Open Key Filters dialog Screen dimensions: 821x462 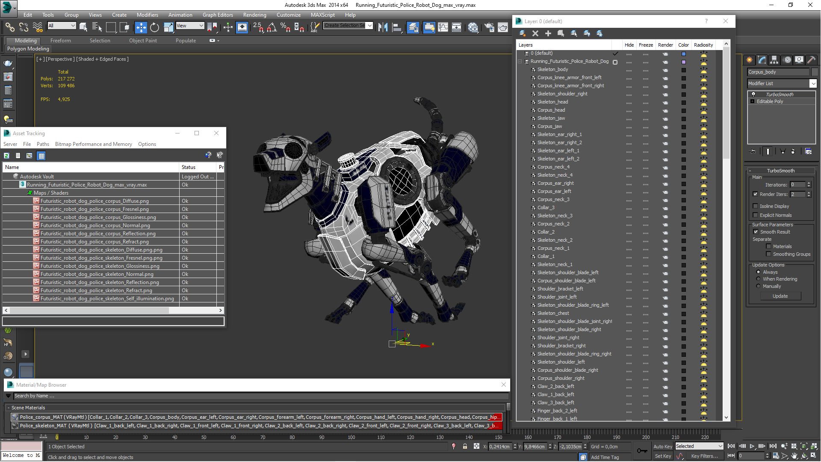pyautogui.click(x=704, y=456)
